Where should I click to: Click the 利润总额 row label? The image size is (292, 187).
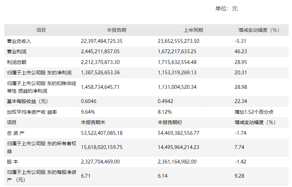pyautogui.click(x=17, y=62)
